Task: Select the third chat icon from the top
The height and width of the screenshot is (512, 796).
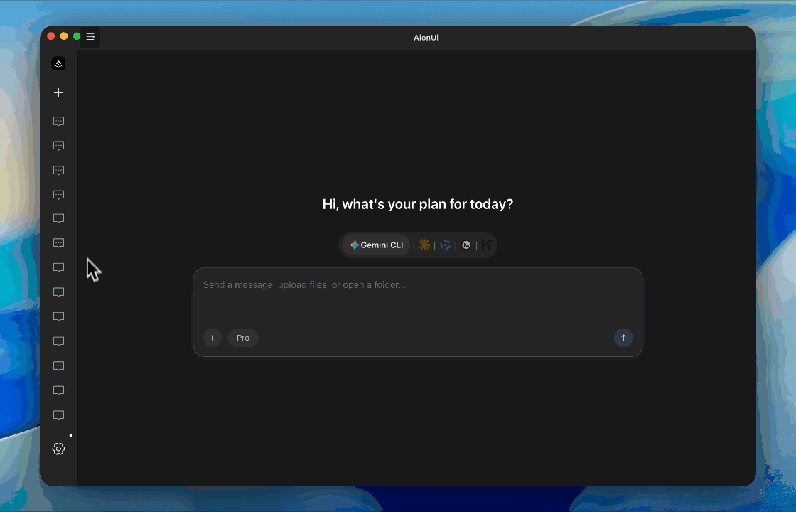Action: coord(58,170)
